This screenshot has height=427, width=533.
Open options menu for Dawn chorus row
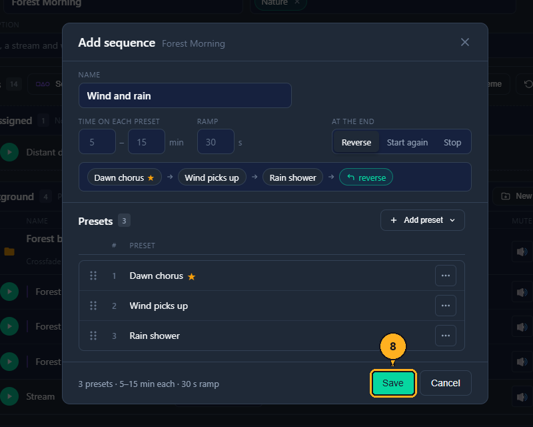tap(445, 276)
